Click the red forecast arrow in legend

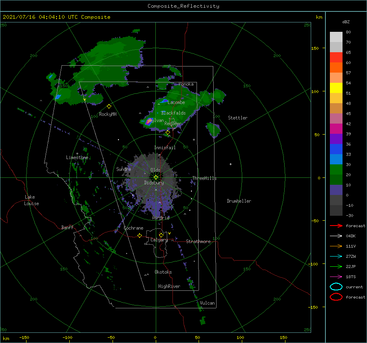336,226
